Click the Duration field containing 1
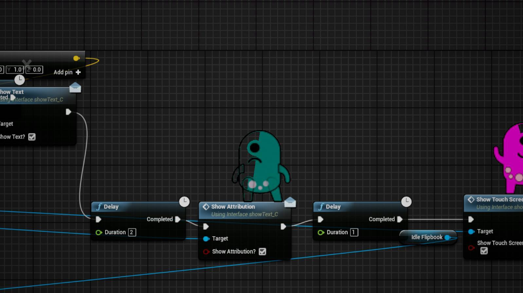This screenshot has height=293, width=523. (x=354, y=232)
